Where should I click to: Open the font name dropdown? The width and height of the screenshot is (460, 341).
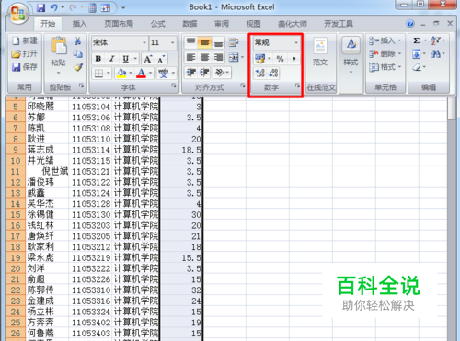(144, 42)
